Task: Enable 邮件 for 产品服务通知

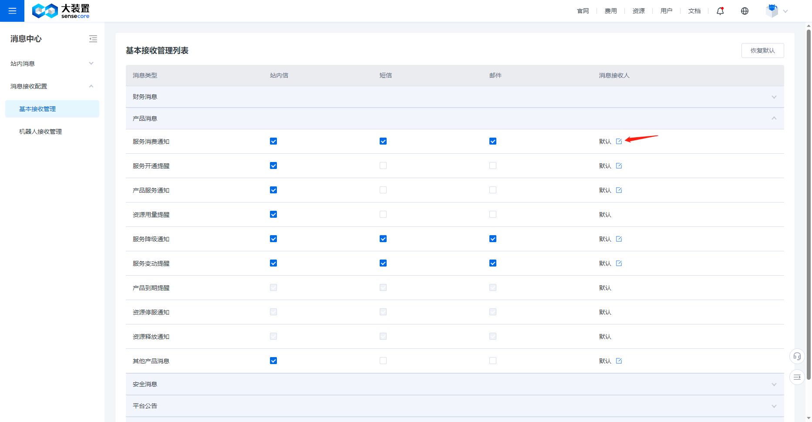Action: point(493,190)
